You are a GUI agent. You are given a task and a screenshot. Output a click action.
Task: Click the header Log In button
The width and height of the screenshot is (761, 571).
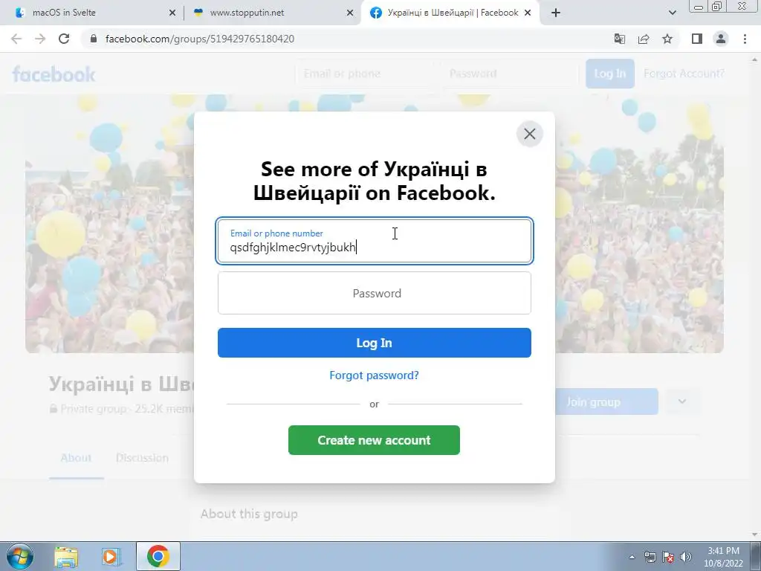[x=610, y=74]
